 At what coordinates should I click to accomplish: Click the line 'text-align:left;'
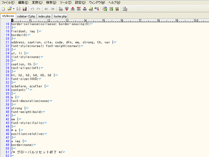[26, 68]
